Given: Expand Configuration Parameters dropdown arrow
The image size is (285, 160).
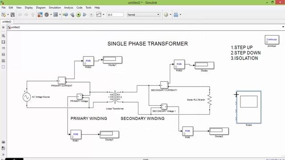Looking at the screenshot, I should pos(51,15).
